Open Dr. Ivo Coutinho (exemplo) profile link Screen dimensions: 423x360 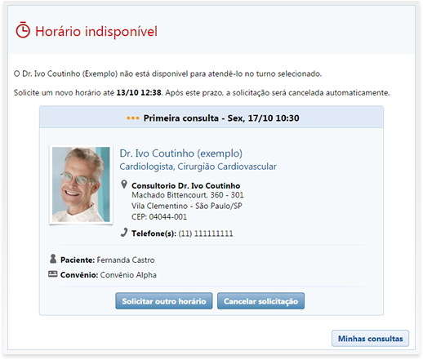click(180, 153)
